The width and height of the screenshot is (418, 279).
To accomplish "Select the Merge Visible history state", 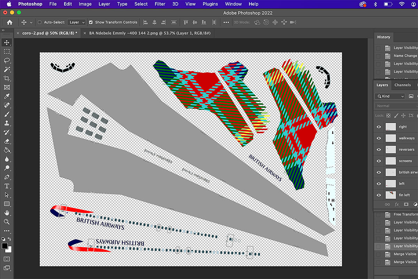I will (404, 254).
